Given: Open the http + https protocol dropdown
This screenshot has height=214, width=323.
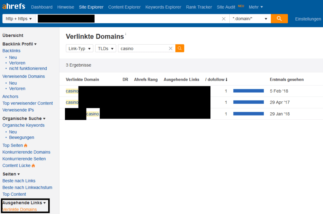Looking at the screenshot, I should click(19, 19).
